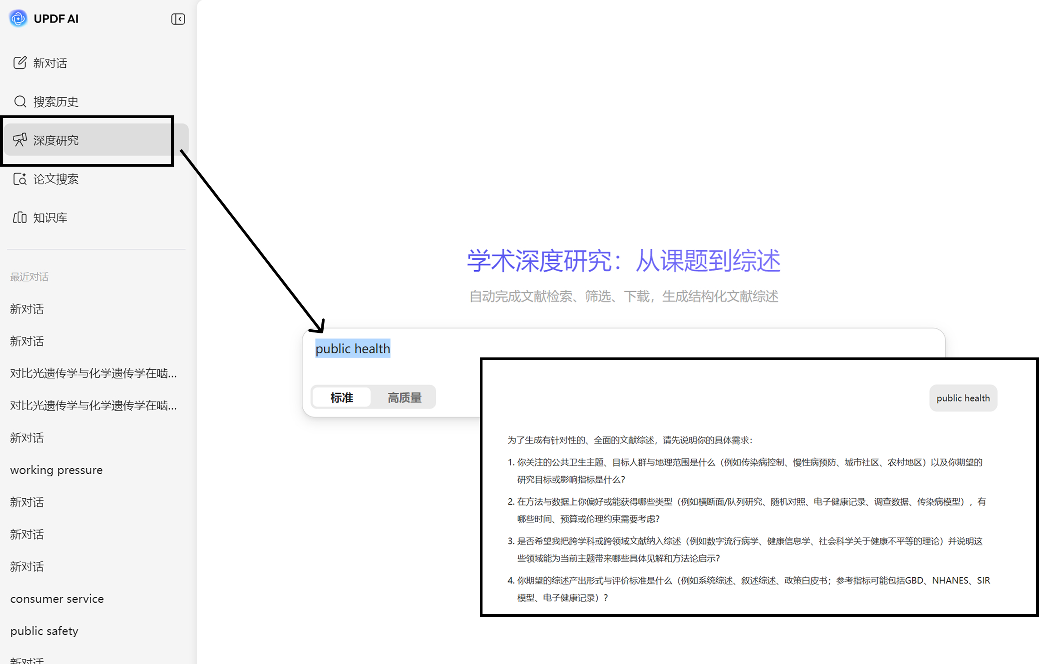Click question 2 about 方法与数据

747,510
